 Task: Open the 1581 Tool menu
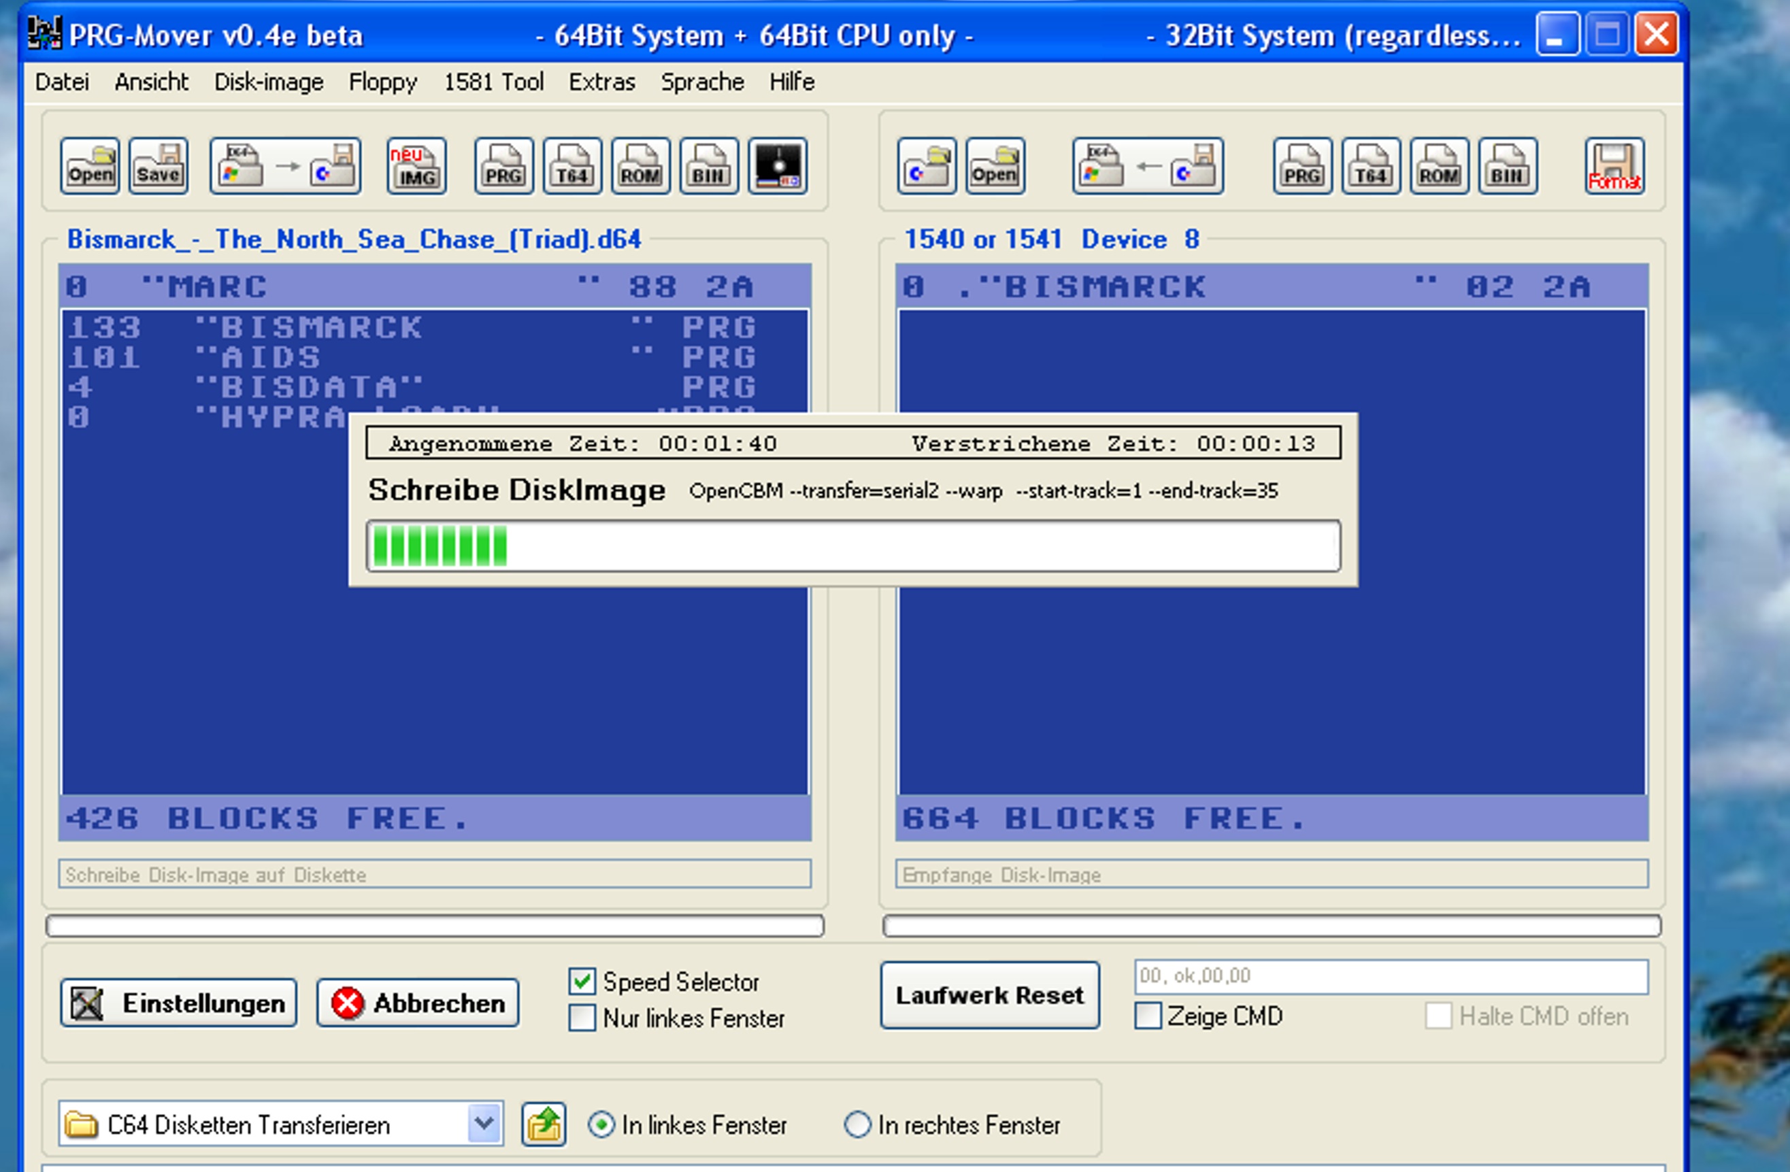click(x=493, y=81)
